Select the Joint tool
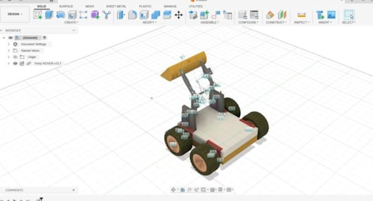The image size is (373, 201). (216, 15)
